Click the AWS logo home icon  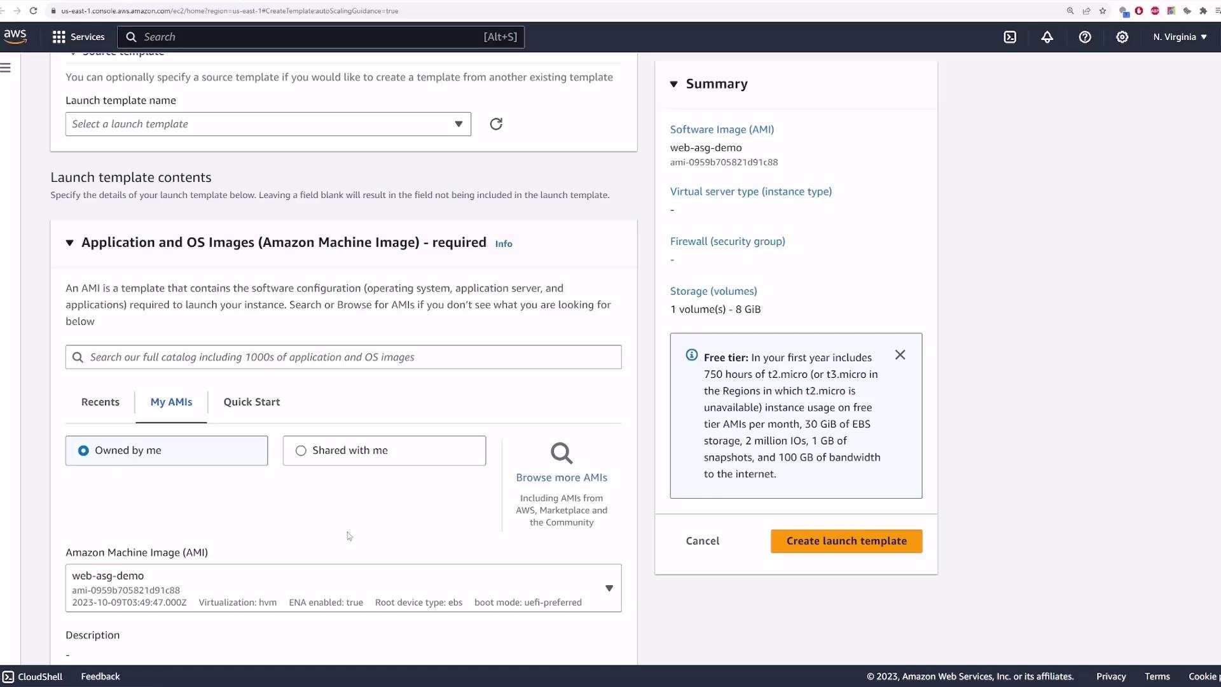15,37
